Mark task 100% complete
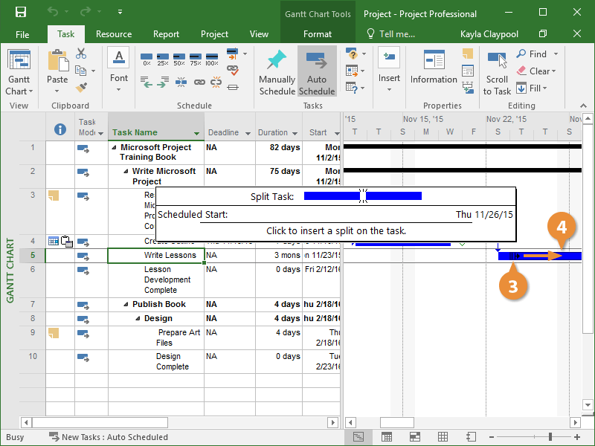Screen dimensions: 595x446 click(x=212, y=58)
